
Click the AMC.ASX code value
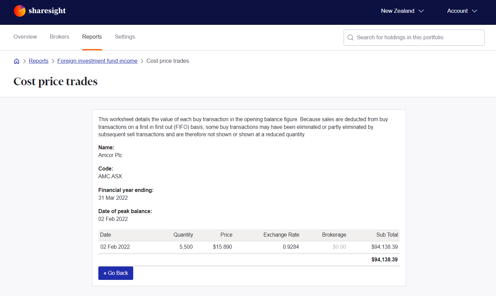110,177
